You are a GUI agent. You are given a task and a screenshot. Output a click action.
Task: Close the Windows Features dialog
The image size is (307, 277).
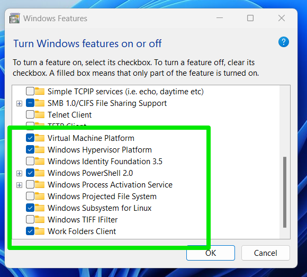click(x=282, y=18)
